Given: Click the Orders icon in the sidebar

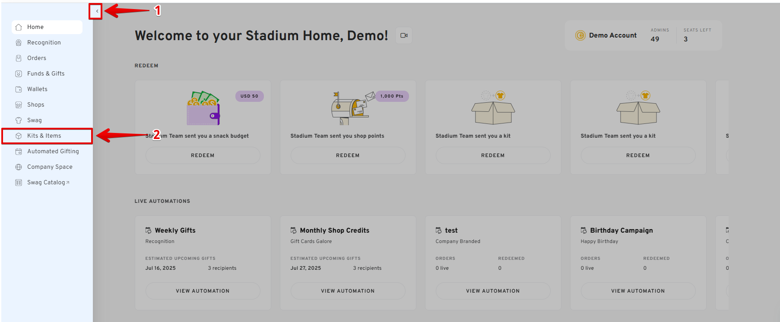Looking at the screenshot, I should (19, 58).
